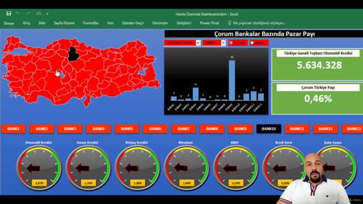Image resolution: width=363 pixels, height=204 pixels.
Task: Click the 1,08% value on İhtiyaç gauge
Action: click(x=137, y=183)
